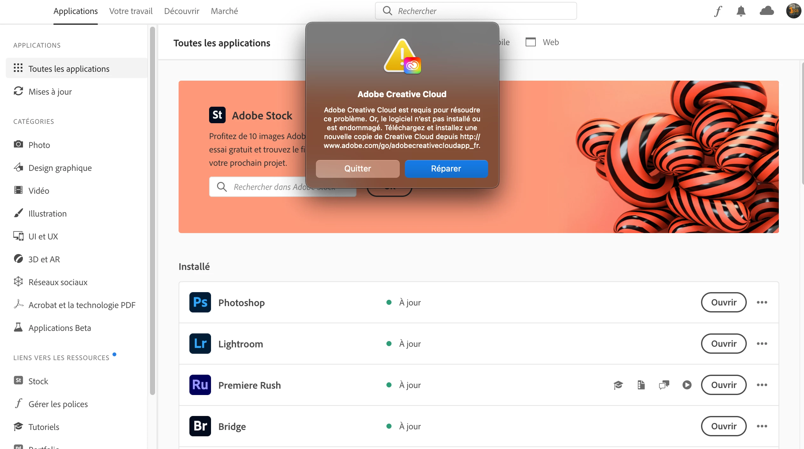Click the Premiere Rush tutorials graduation cap icon
The width and height of the screenshot is (804, 449).
point(618,385)
